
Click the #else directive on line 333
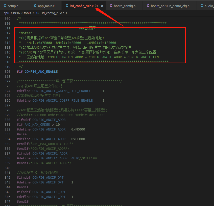(22, 134)
